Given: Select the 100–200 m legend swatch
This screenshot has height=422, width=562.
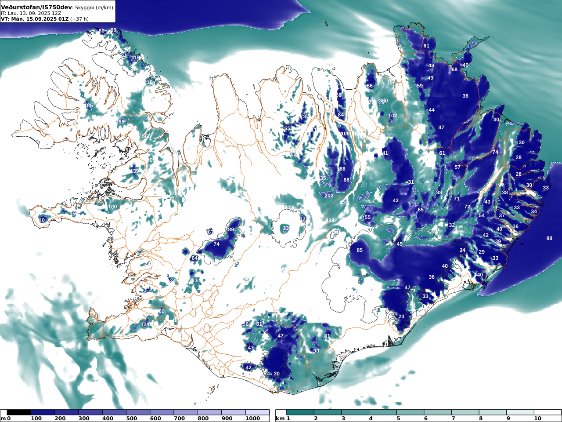Looking at the screenshot, I should 43,412.
